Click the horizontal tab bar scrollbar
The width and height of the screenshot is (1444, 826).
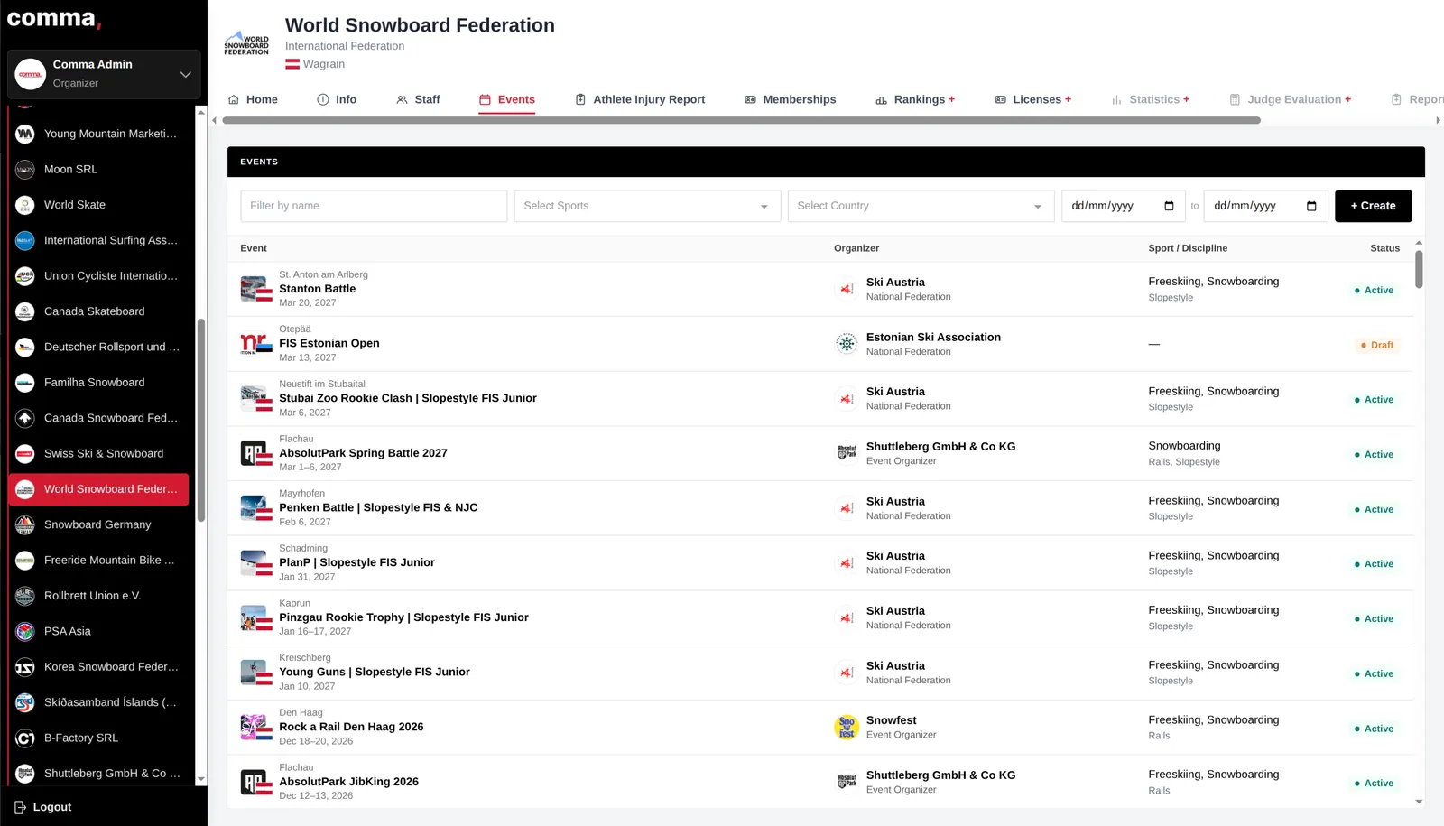tap(741, 120)
